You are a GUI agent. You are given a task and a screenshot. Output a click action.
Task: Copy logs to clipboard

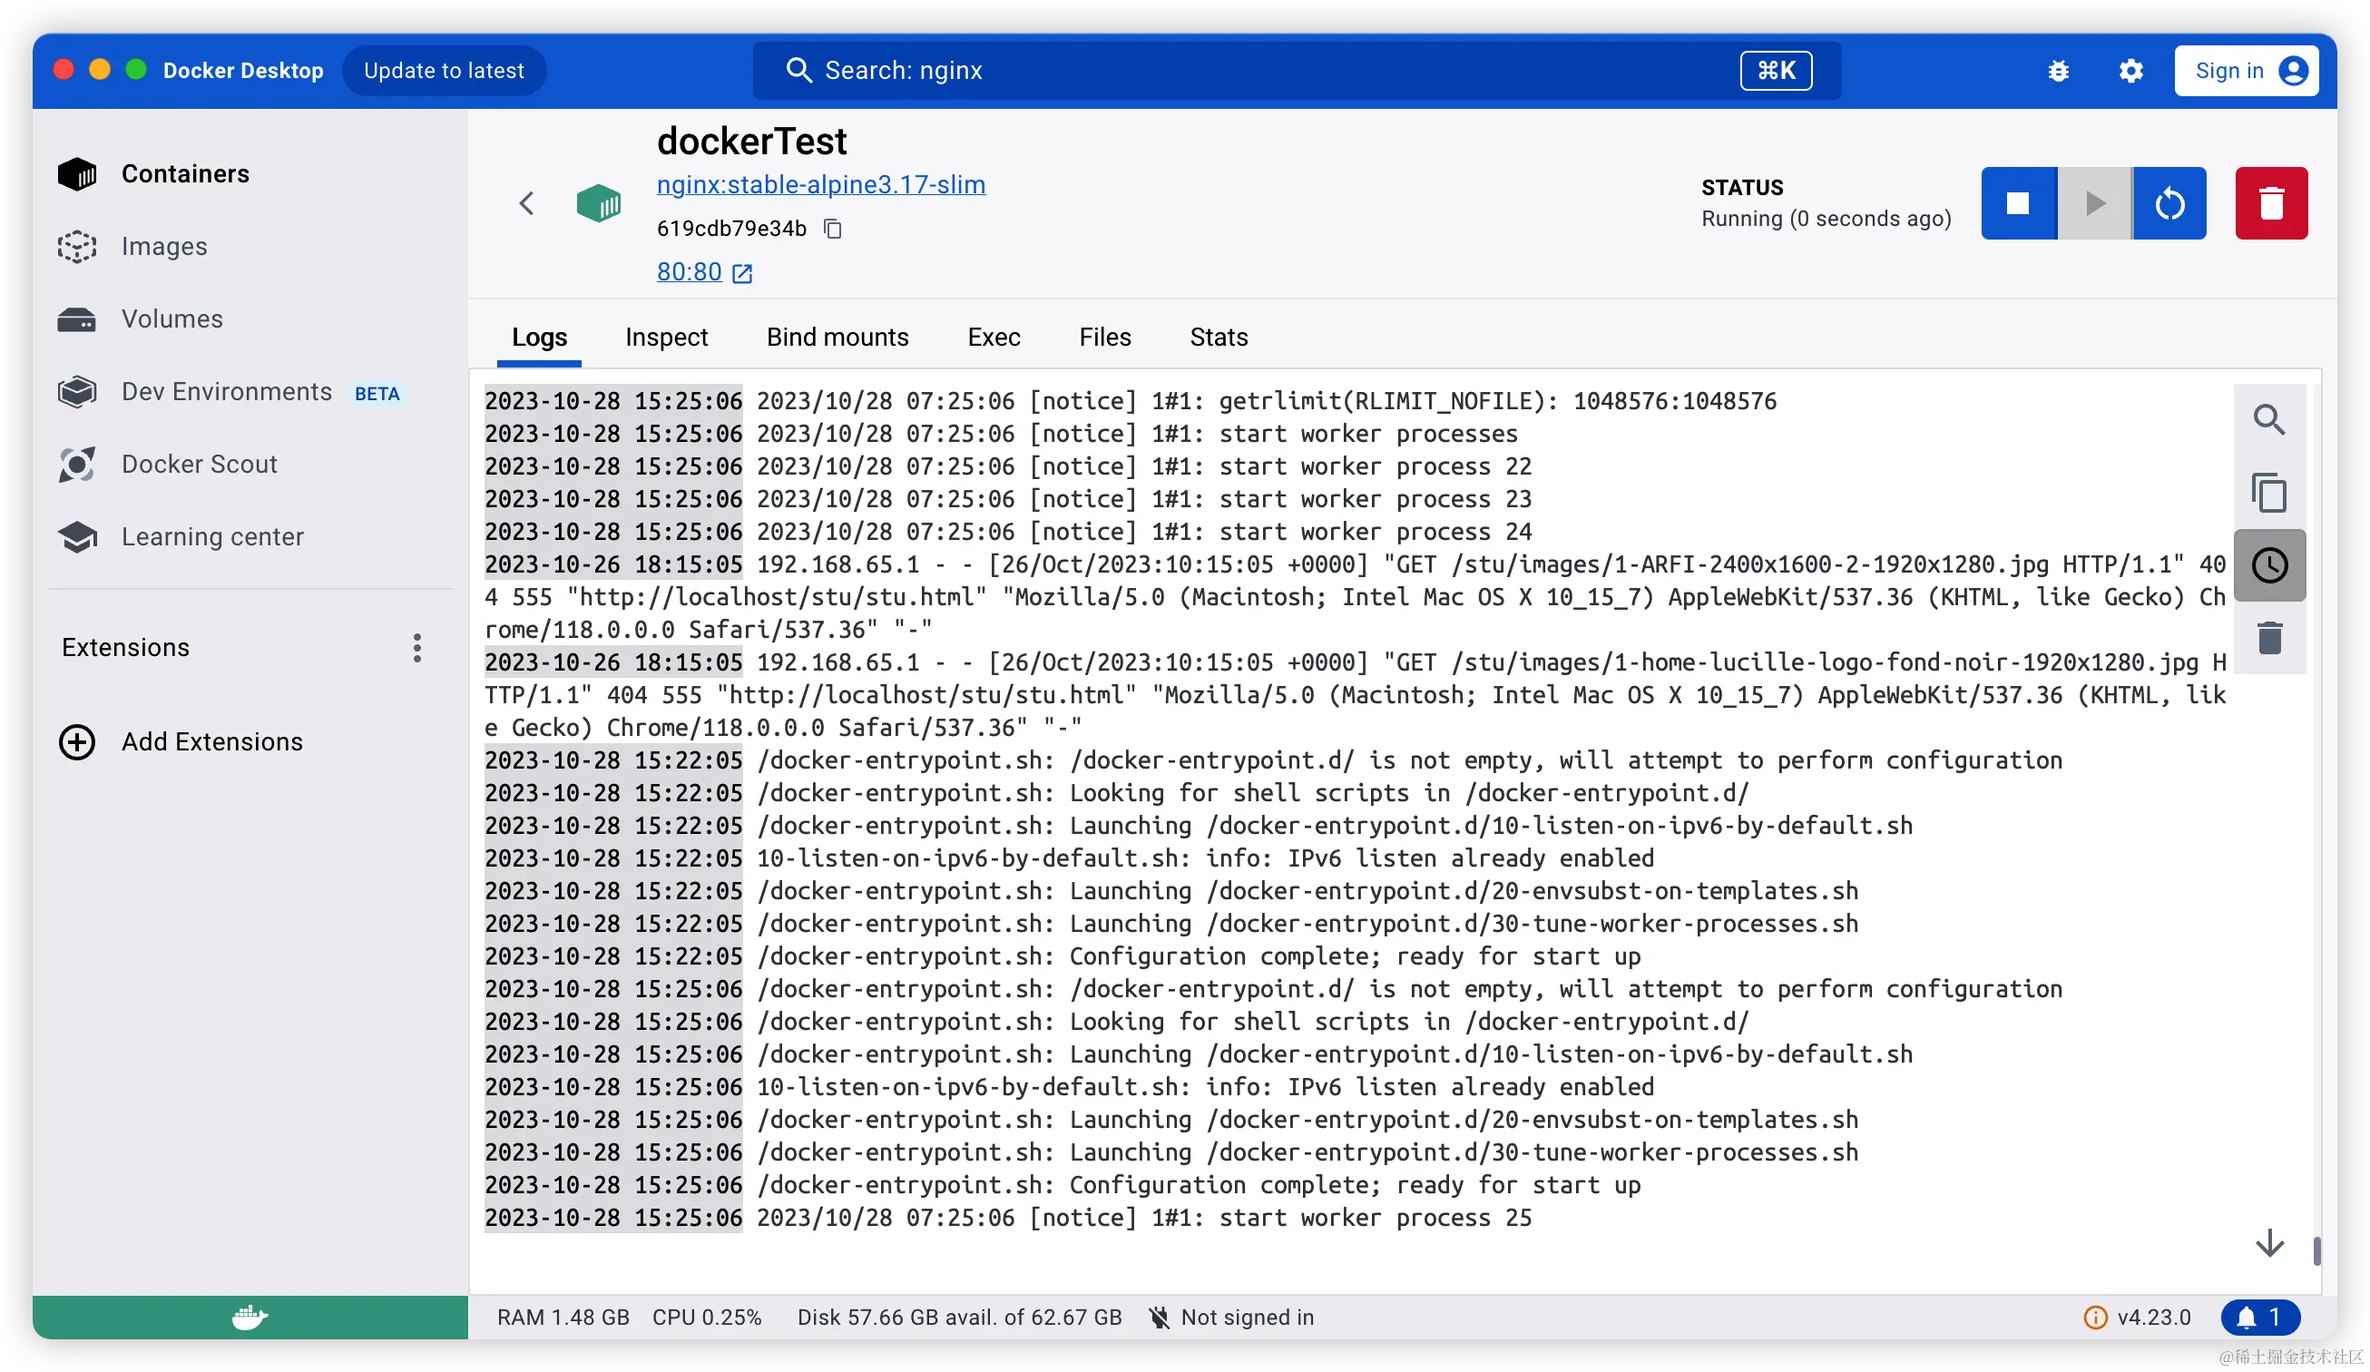2268,493
